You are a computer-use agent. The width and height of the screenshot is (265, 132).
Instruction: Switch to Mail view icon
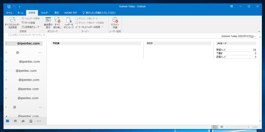[x=7, y=121]
